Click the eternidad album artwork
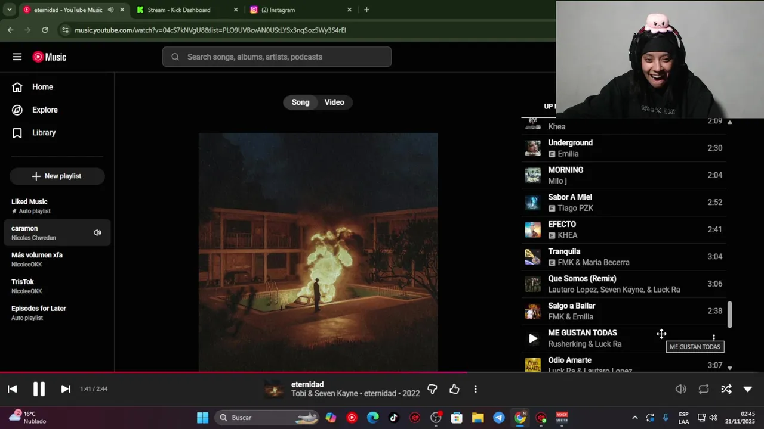The width and height of the screenshot is (764, 429). coord(318,252)
